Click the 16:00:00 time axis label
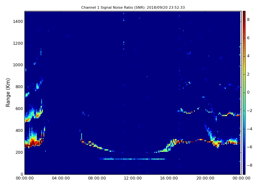 tap(169, 178)
